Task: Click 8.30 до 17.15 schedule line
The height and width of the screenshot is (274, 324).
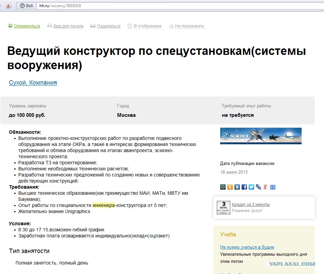Action: [x=61, y=230]
